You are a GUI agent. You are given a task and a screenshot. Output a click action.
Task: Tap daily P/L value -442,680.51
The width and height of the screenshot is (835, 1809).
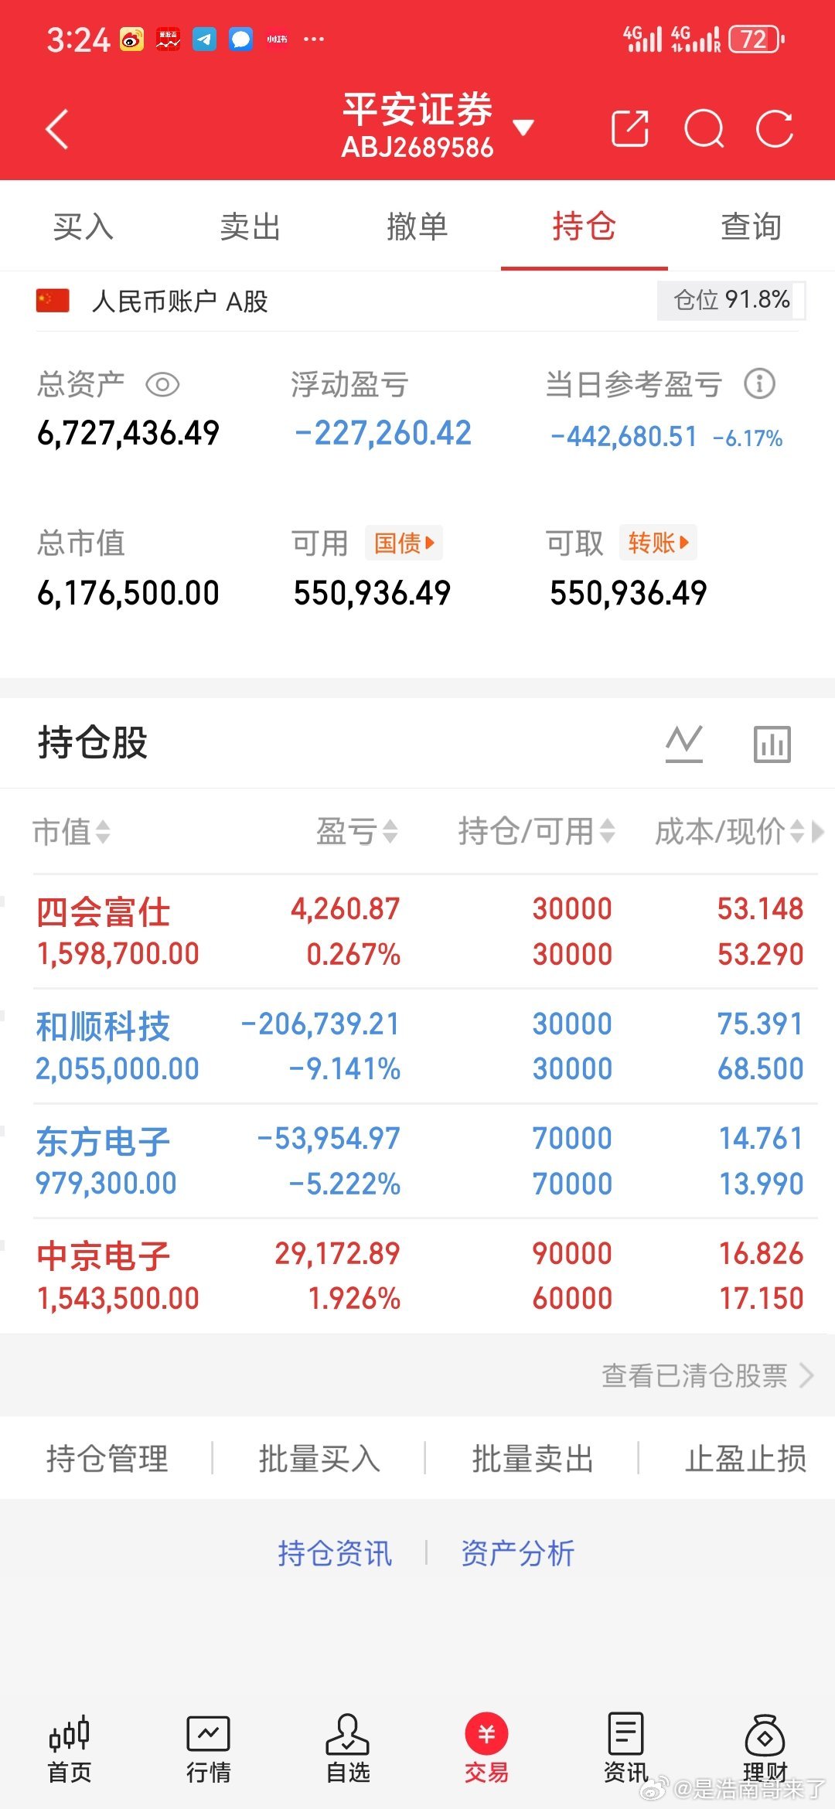click(x=624, y=437)
